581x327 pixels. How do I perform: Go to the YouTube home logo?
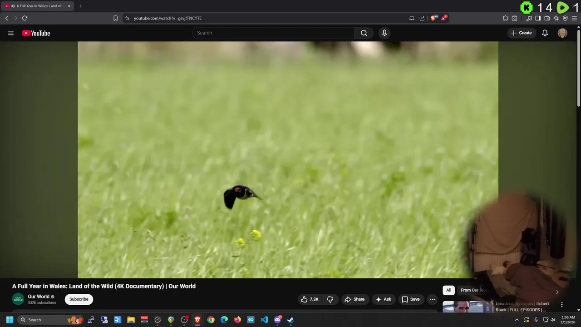[36, 33]
